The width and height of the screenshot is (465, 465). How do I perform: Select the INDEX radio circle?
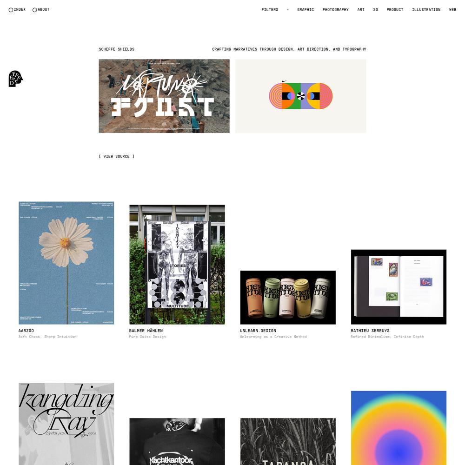click(11, 10)
